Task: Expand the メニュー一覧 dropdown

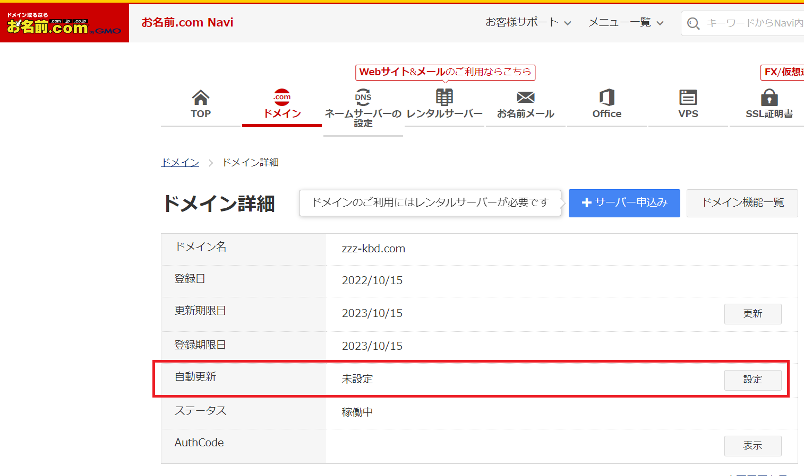Action: point(626,22)
